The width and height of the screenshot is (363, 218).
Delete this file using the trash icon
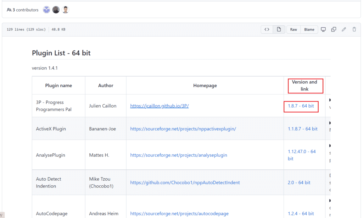click(354, 29)
